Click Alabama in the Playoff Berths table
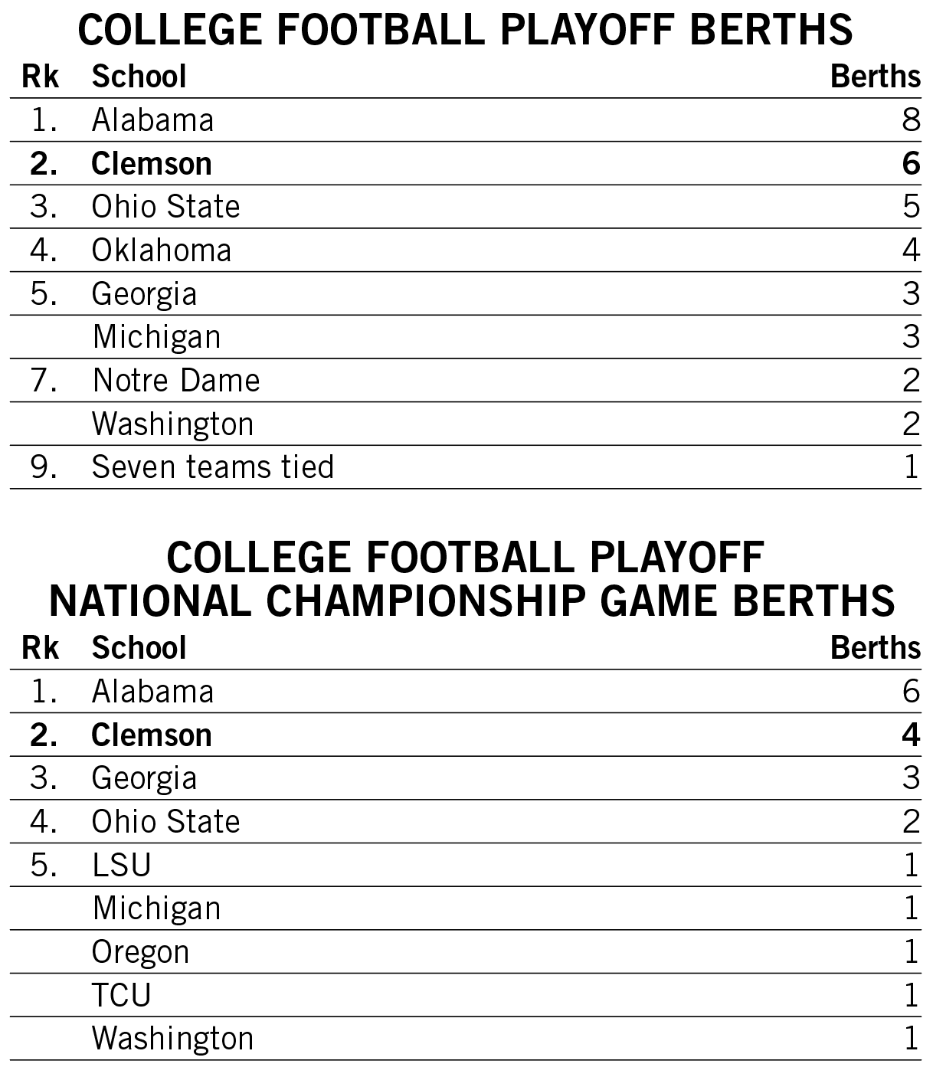Viewport: 933px width, 1077px height. 152,120
